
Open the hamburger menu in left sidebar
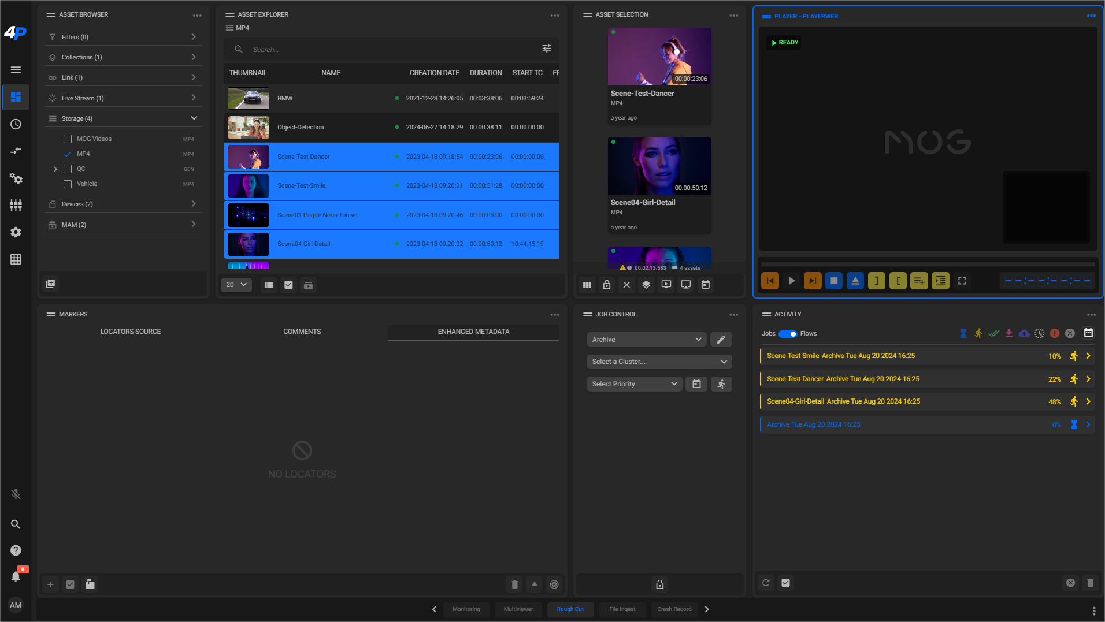[16, 70]
